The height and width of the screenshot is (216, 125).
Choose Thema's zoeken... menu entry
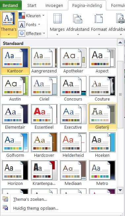click(x=30, y=199)
